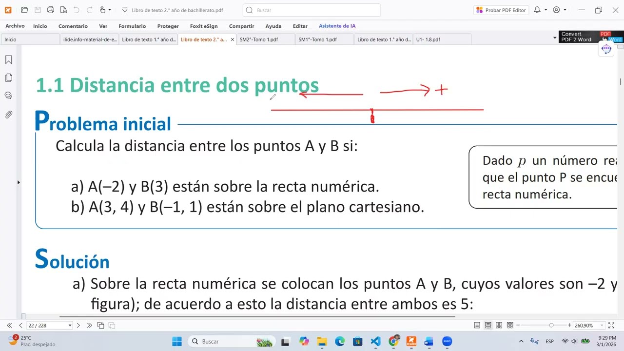This screenshot has width=624, height=351.
Task: Open the page number dropdown arrow
Action: [x=70, y=325]
